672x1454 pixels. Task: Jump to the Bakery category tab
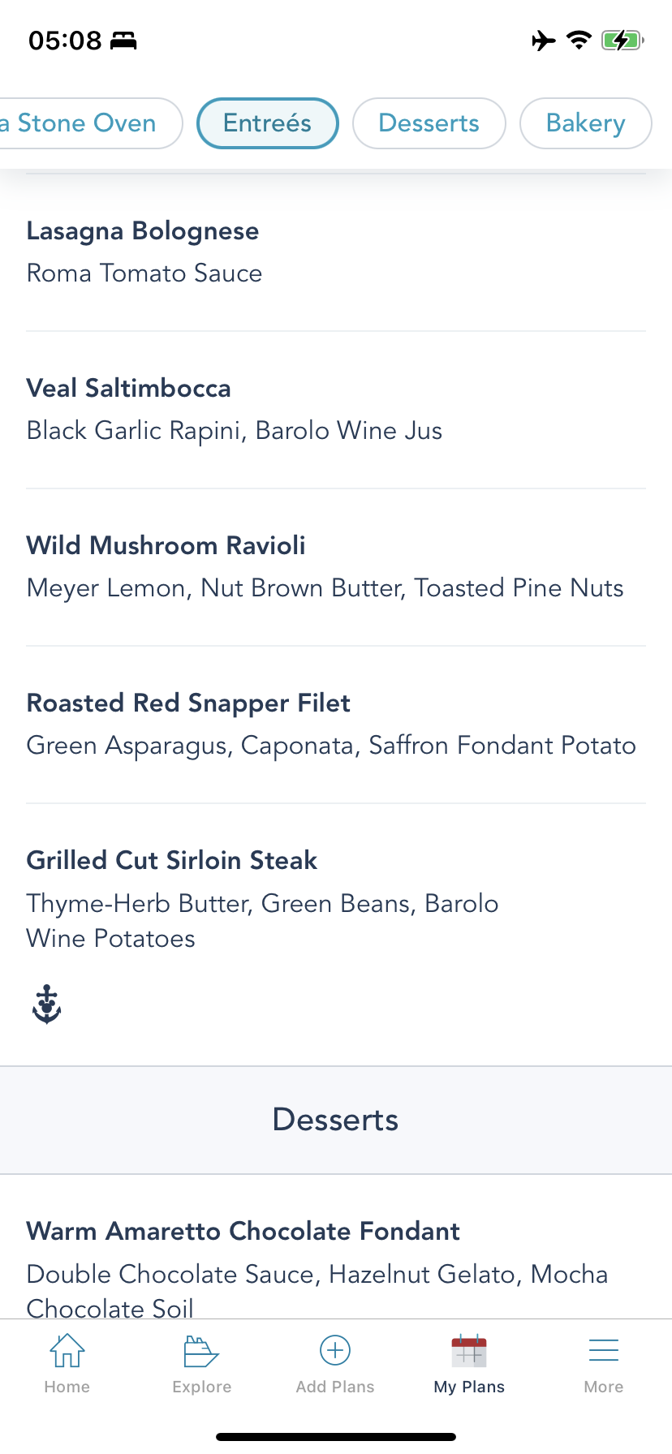click(x=585, y=123)
